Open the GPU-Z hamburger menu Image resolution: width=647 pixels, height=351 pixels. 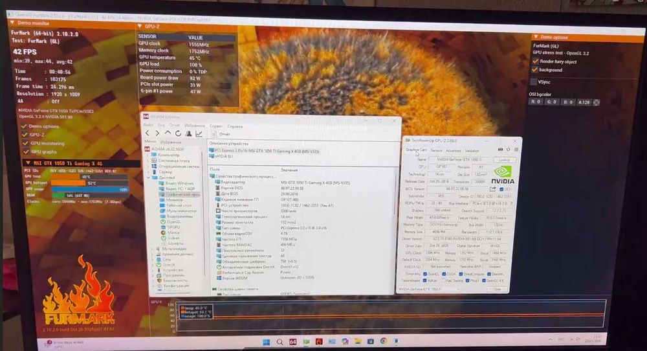pyautogui.click(x=516, y=150)
